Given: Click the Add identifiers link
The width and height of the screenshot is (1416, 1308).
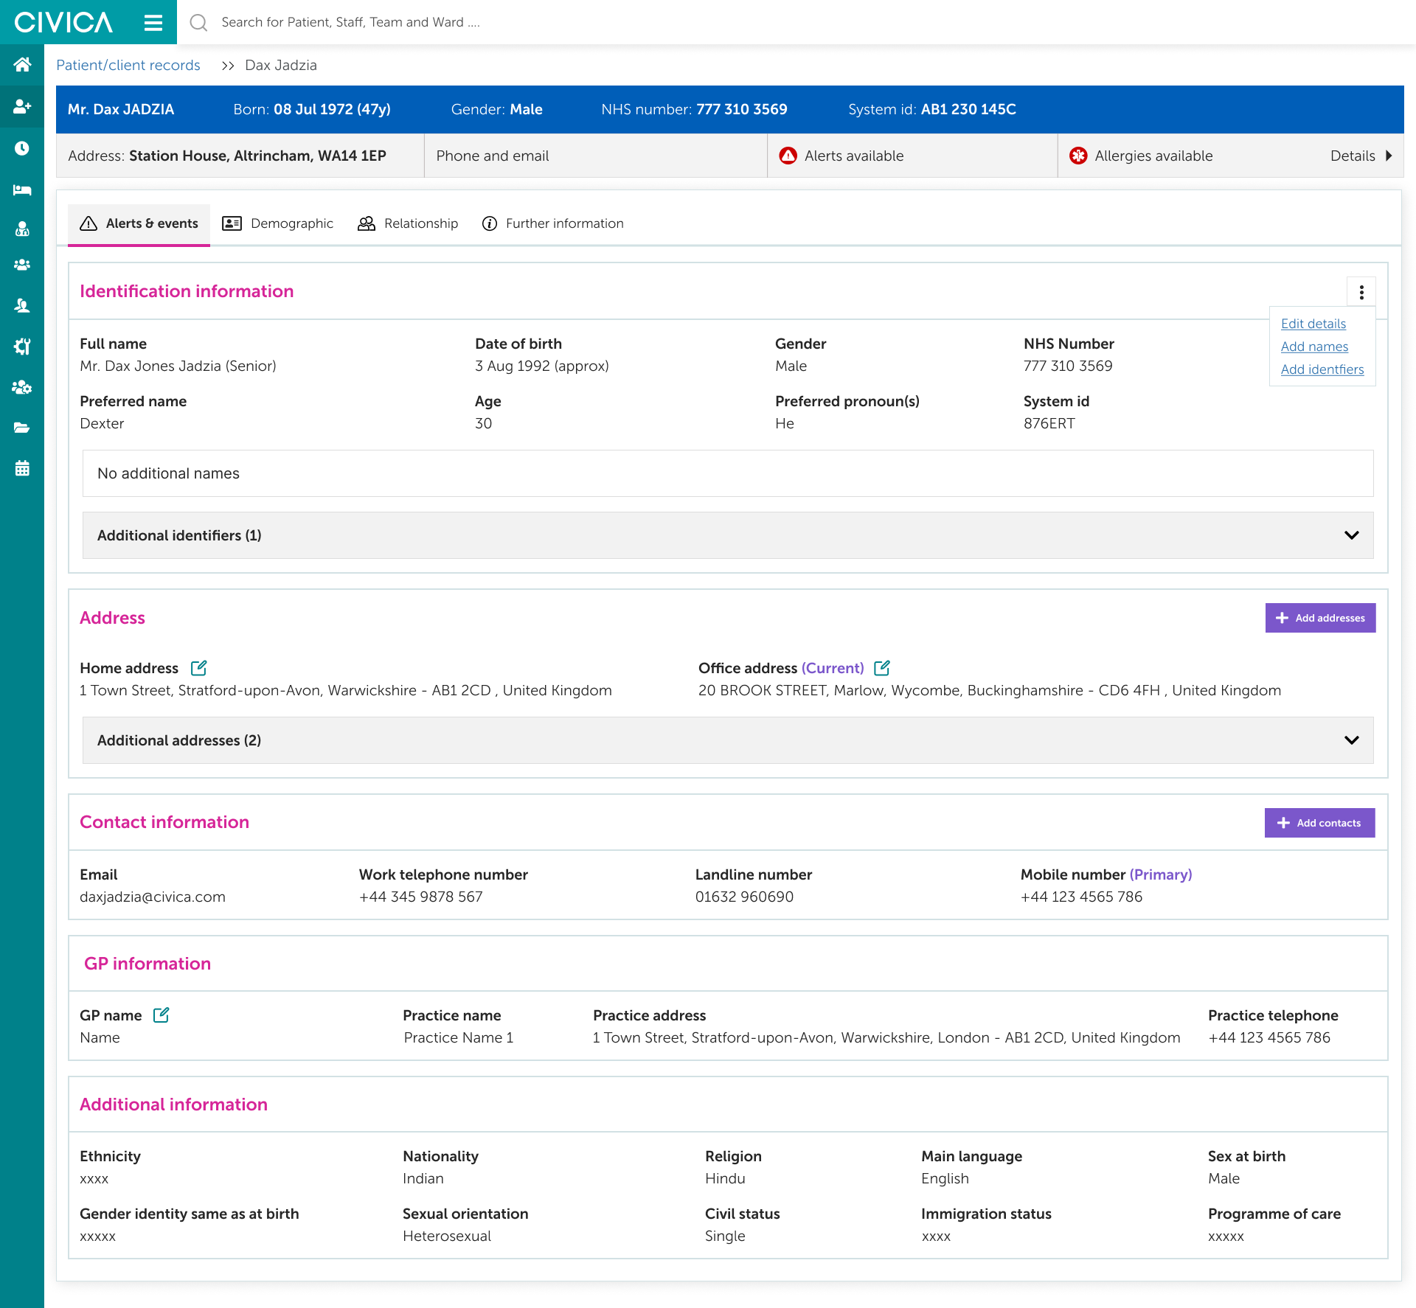Looking at the screenshot, I should coord(1322,369).
